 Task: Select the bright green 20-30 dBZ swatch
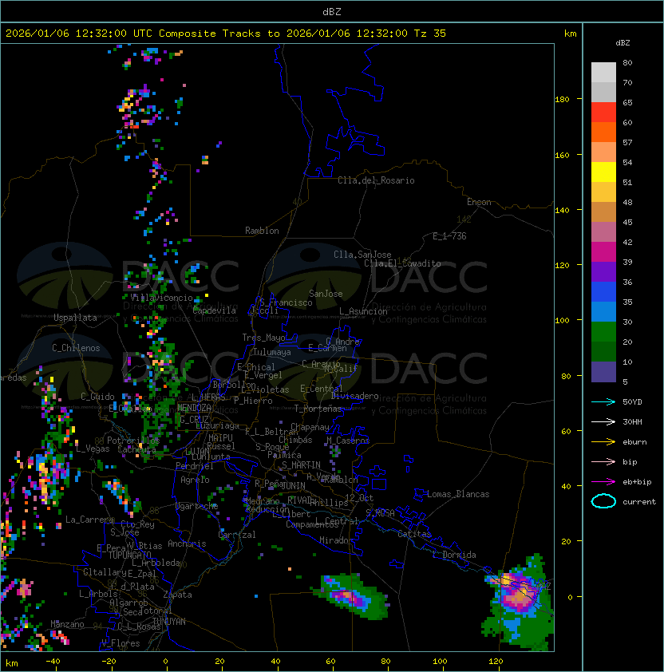603,332
